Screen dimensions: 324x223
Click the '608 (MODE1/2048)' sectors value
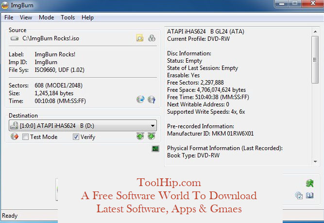point(58,86)
